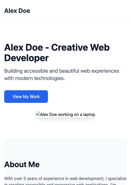Screen dimensions: 131x185
Task: Click the word 'Web' in hero heading
Action: click(100, 47)
